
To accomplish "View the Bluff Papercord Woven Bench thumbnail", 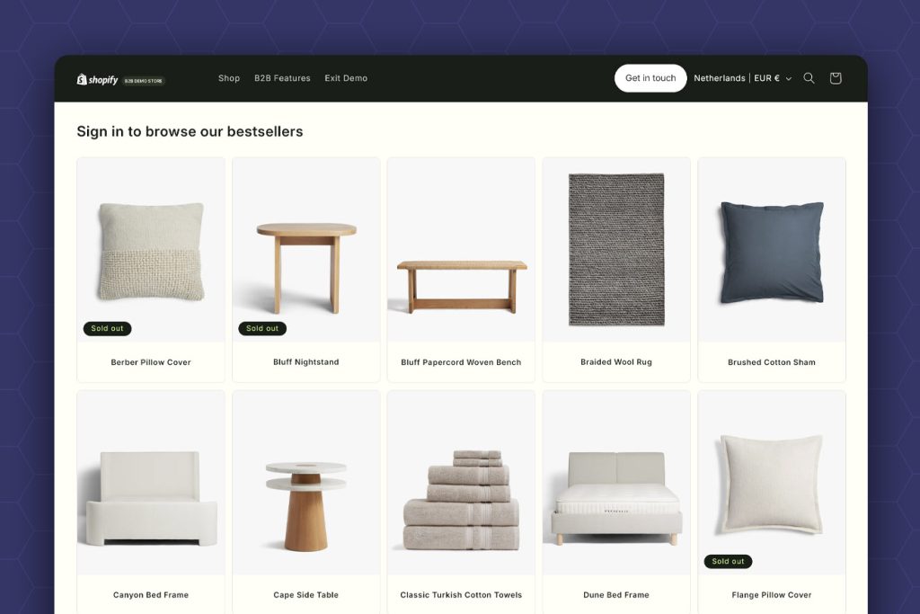I will [x=461, y=250].
